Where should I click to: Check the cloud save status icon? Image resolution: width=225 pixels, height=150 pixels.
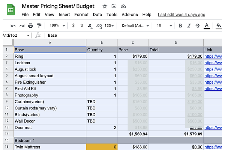click(x=123, y=6)
